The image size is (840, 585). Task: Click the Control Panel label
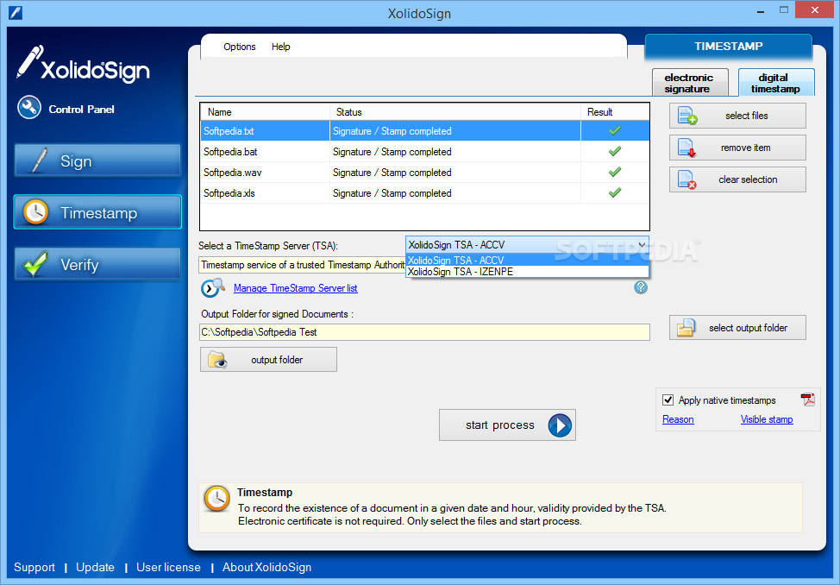click(x=81, y=110)
